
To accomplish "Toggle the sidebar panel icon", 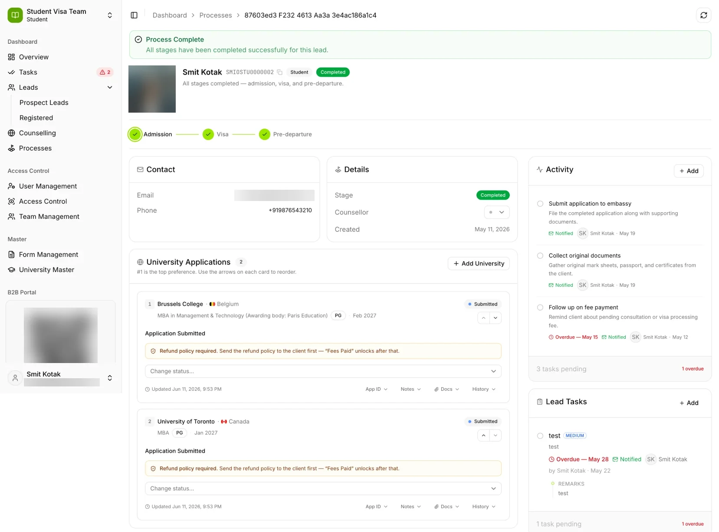I will tap(134, 15).
